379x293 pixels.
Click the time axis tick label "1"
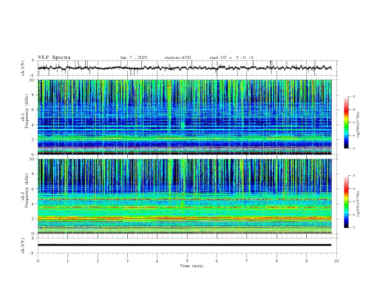point(67,261)
